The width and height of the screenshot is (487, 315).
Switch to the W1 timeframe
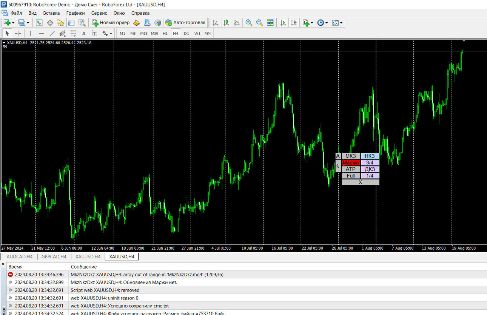(x=197, y=33)
